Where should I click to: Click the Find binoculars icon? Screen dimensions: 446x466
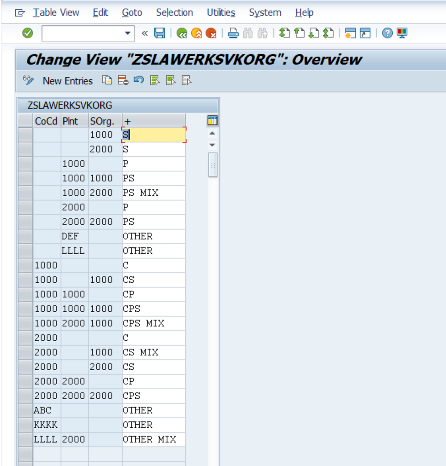(248, 33)
